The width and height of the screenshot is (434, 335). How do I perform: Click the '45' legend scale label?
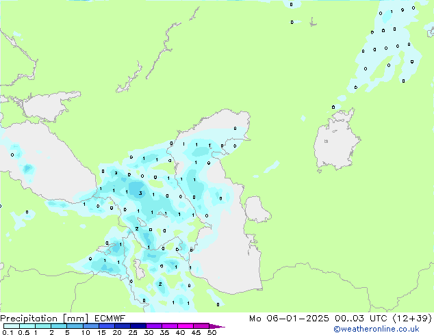click(196, 332)
